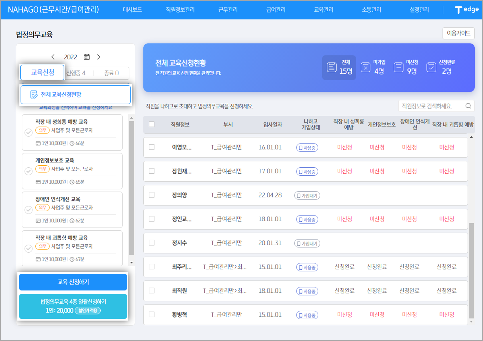Click the NAHAGO title logo
The width and height of the screenshot is (483, 341).
tap(53, 10)
